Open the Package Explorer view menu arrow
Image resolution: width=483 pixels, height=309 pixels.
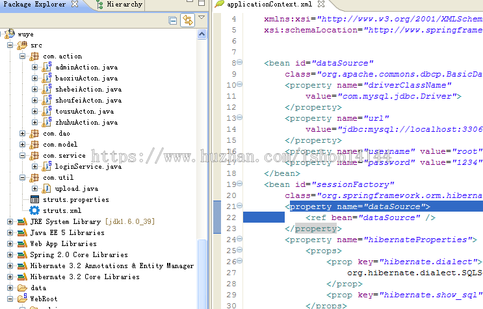point(202,18)
